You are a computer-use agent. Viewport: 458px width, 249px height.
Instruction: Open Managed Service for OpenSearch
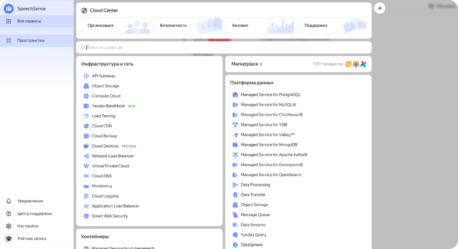(271, 174)
